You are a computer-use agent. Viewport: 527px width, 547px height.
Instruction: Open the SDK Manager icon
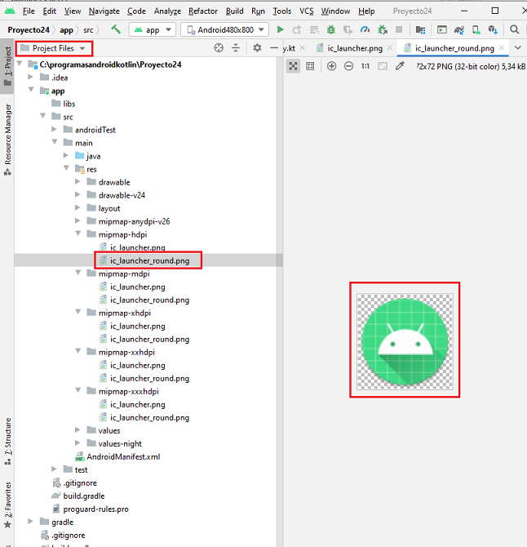click(x=493, y=29)
